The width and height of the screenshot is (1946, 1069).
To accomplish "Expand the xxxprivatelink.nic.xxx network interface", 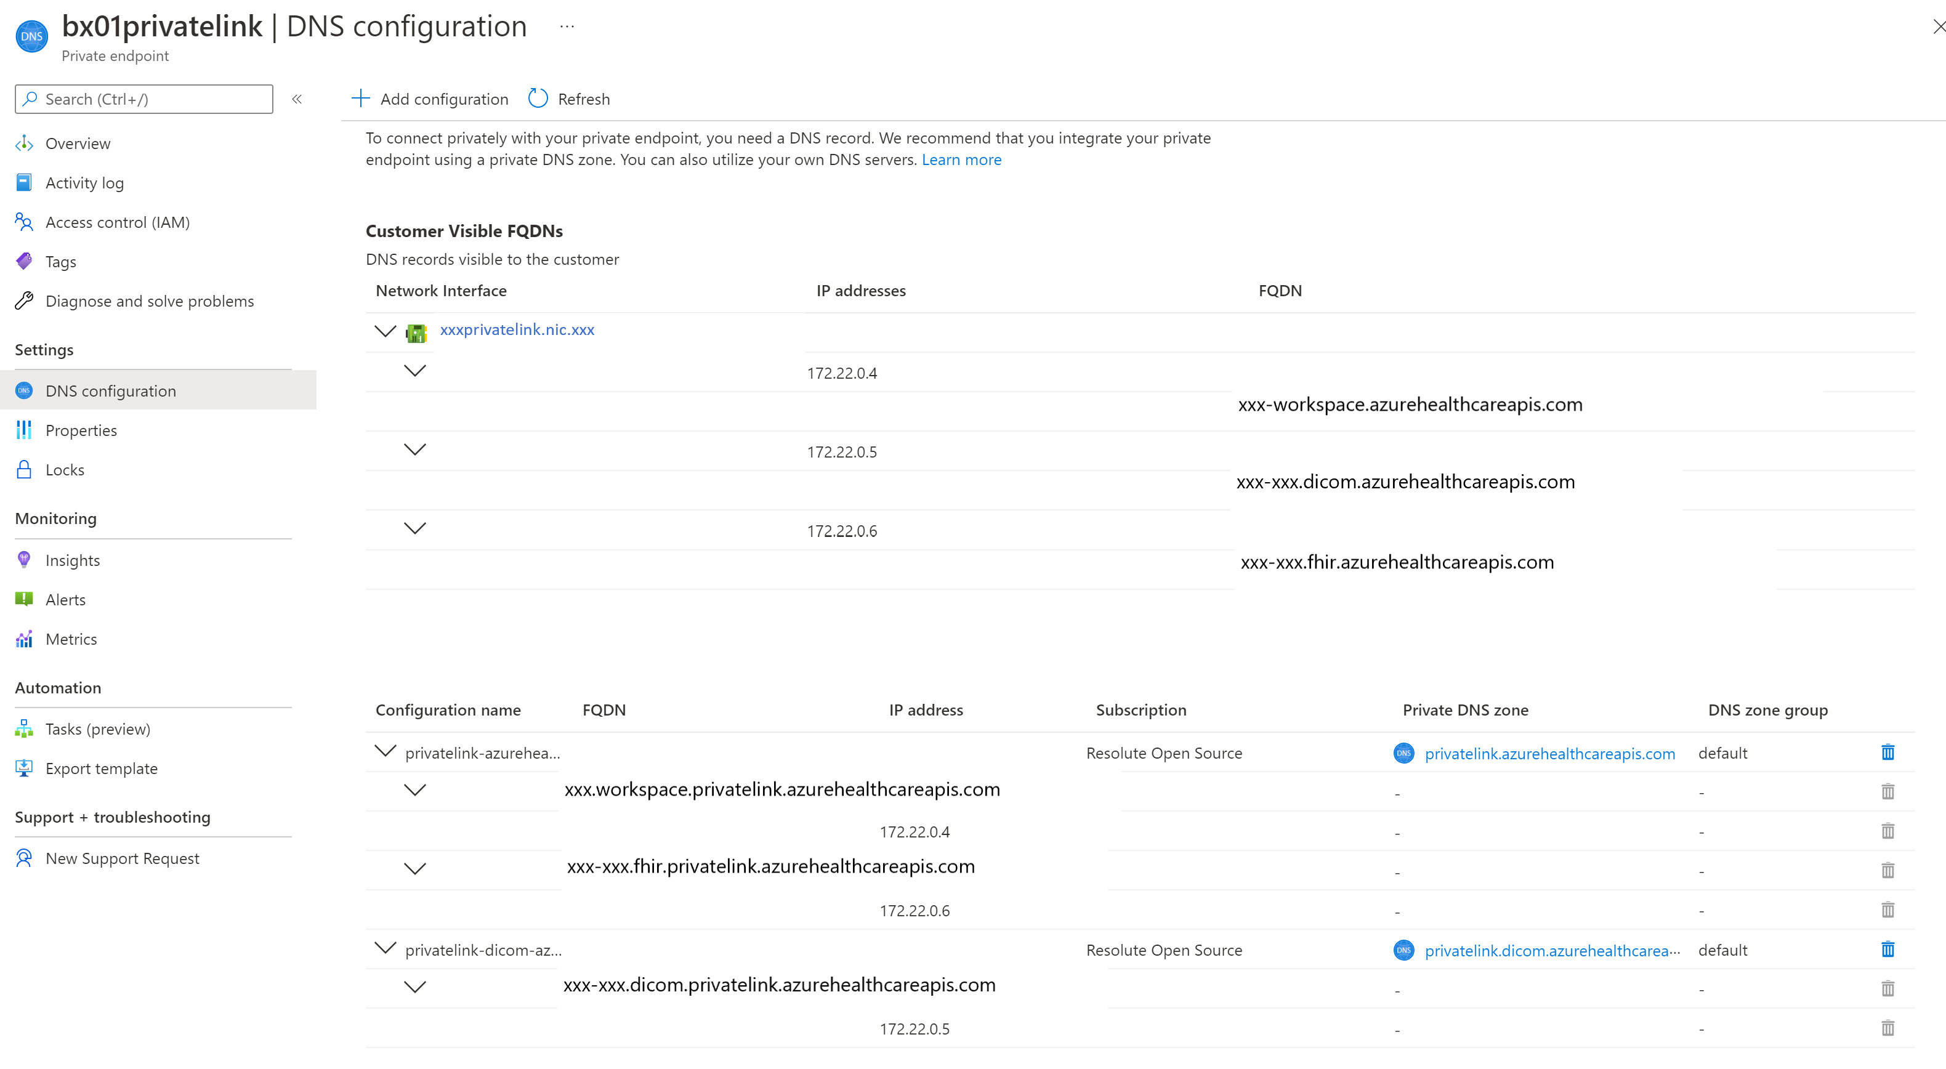I will pos(383,331).
